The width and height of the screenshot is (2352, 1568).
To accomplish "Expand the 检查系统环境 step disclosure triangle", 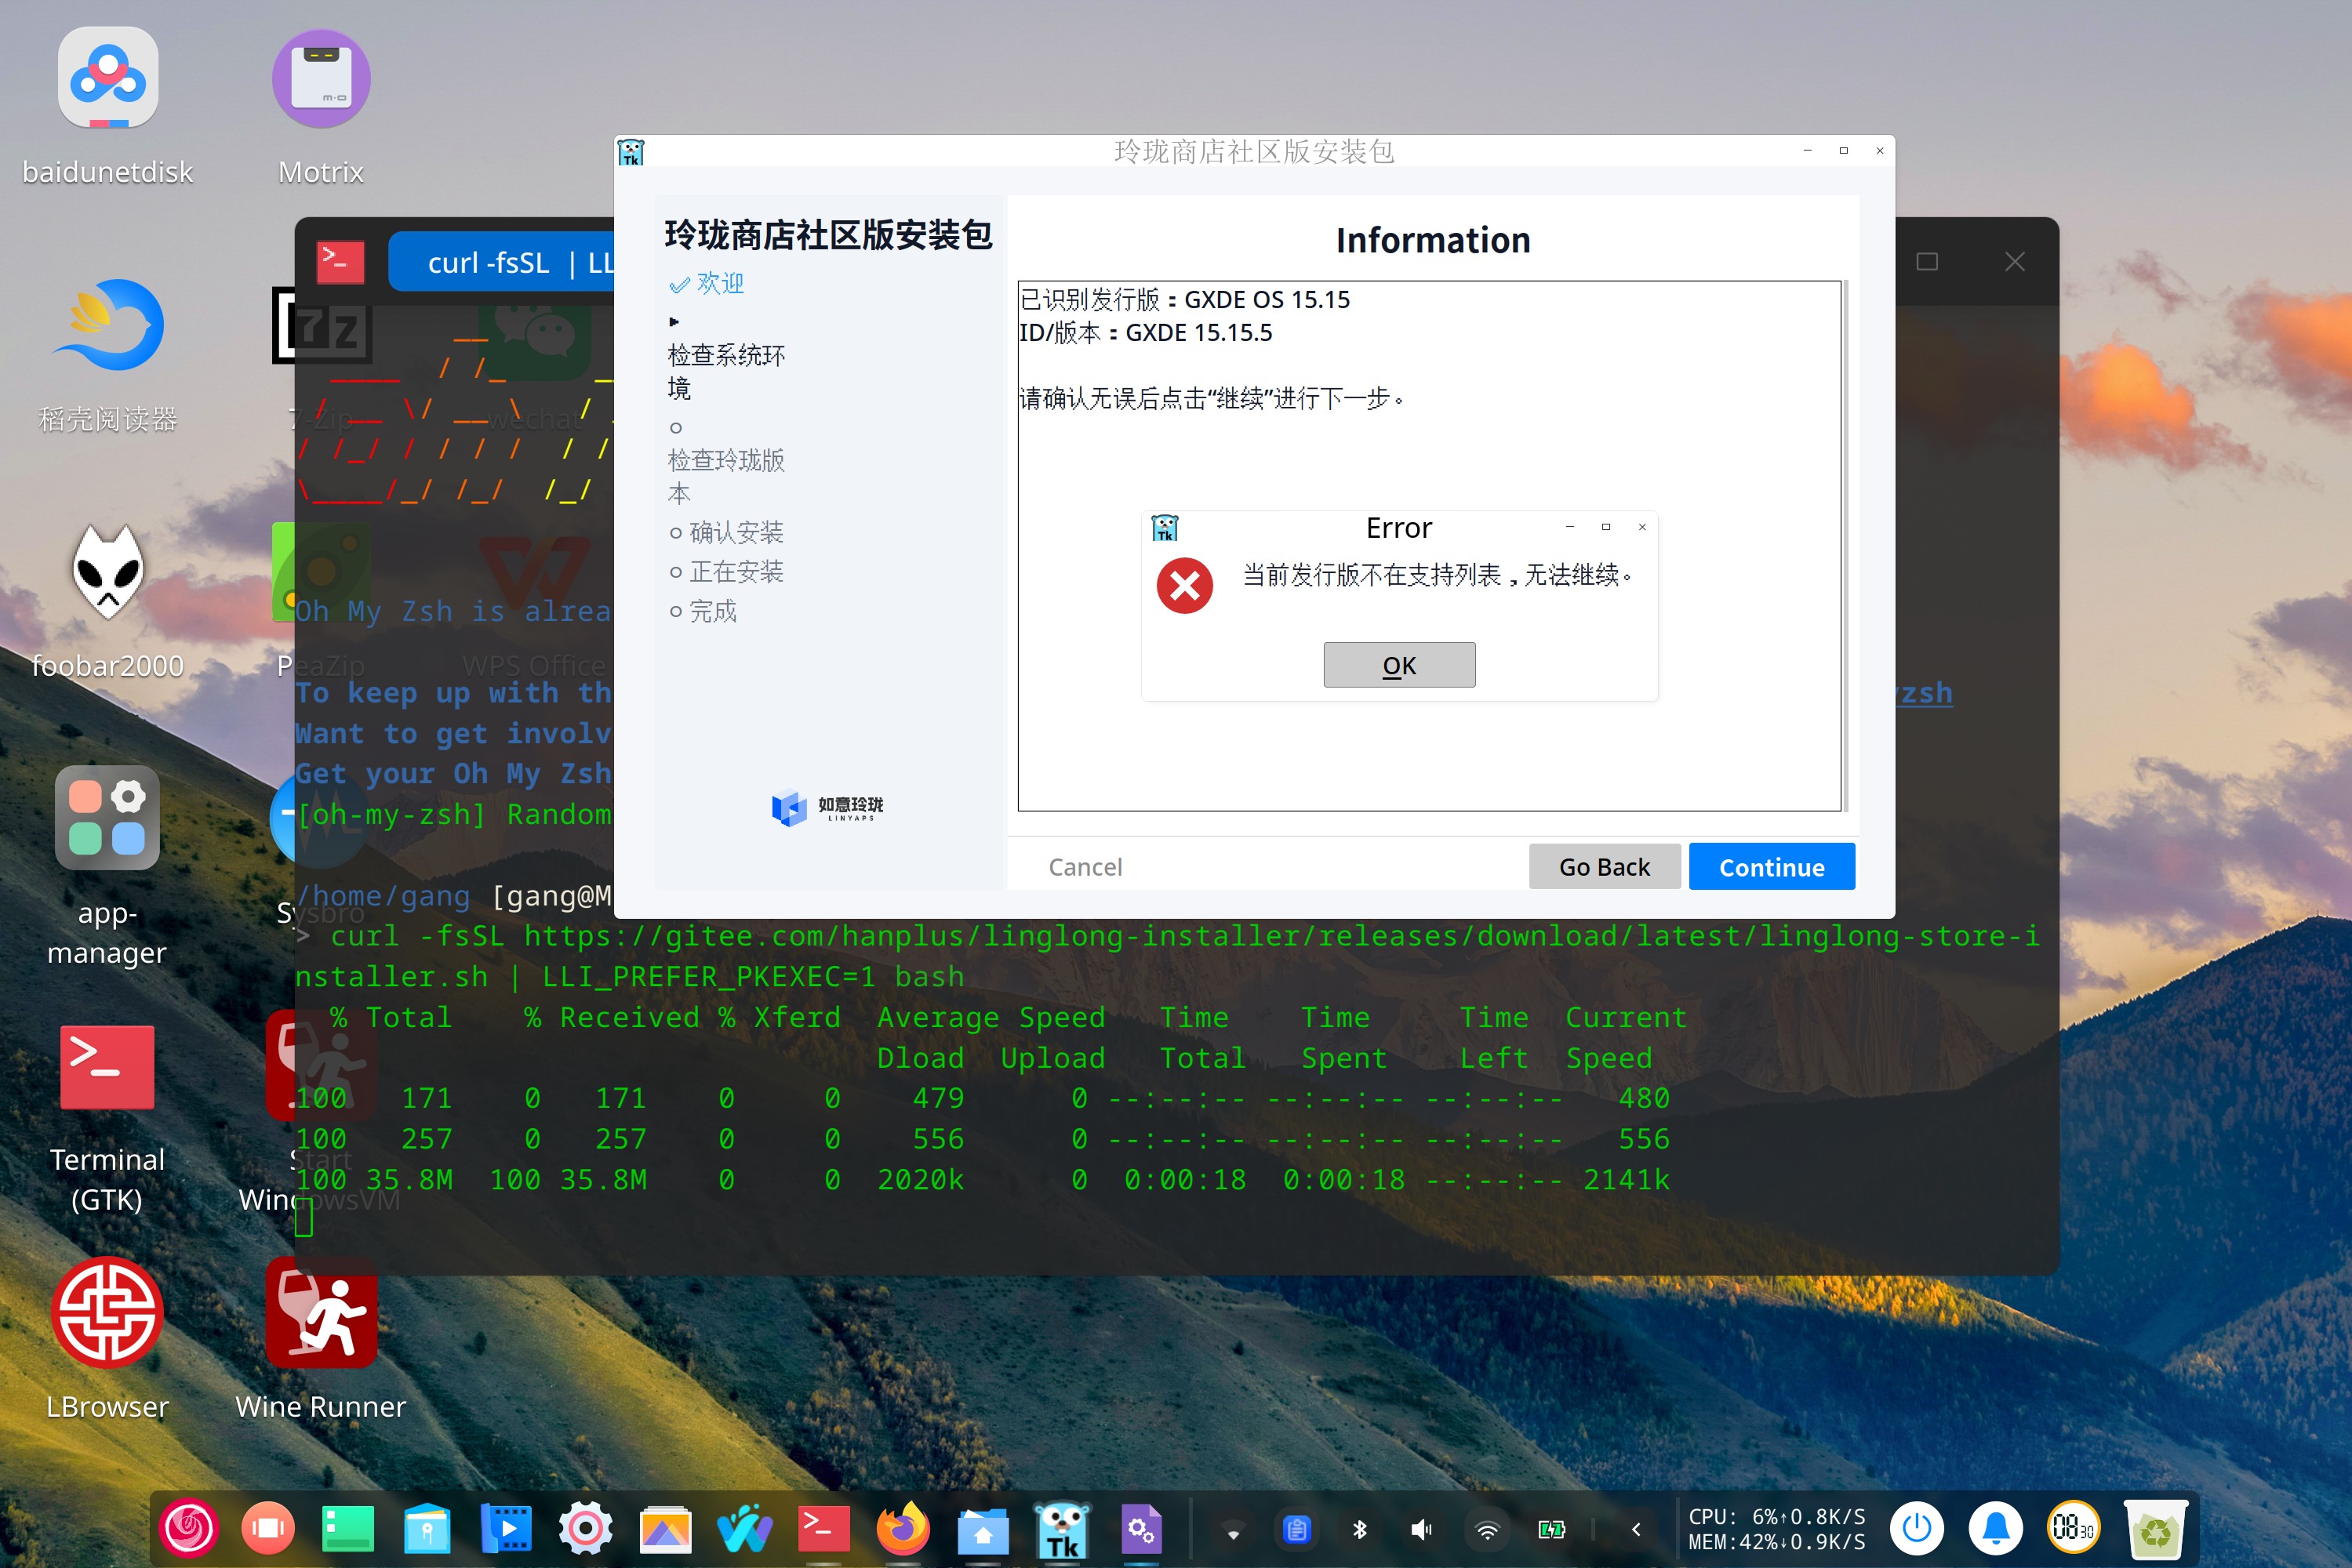I will [x=675, y=321].
